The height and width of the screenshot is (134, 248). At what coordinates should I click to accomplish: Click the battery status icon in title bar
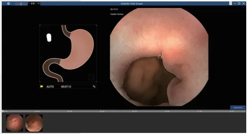[x=231, y=3]
